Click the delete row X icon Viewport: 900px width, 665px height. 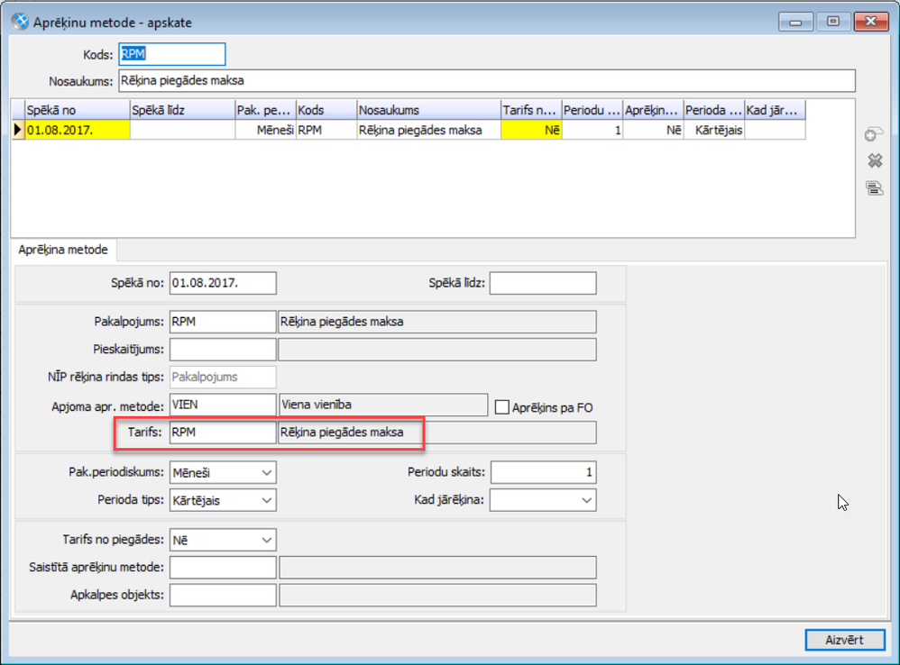tap(873, 161)
